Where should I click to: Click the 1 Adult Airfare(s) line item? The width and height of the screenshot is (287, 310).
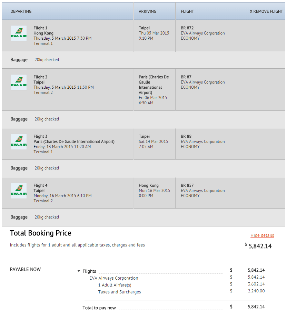tap(115, 285)
